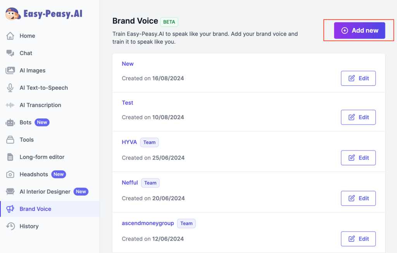Select the AI Text-to-Speech microphone icon
397x253 pixels.
(x=10, y=88)
